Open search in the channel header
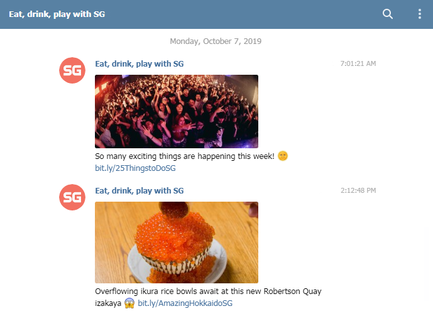This screenshot has height=316, width=433. tap(388, 14)
